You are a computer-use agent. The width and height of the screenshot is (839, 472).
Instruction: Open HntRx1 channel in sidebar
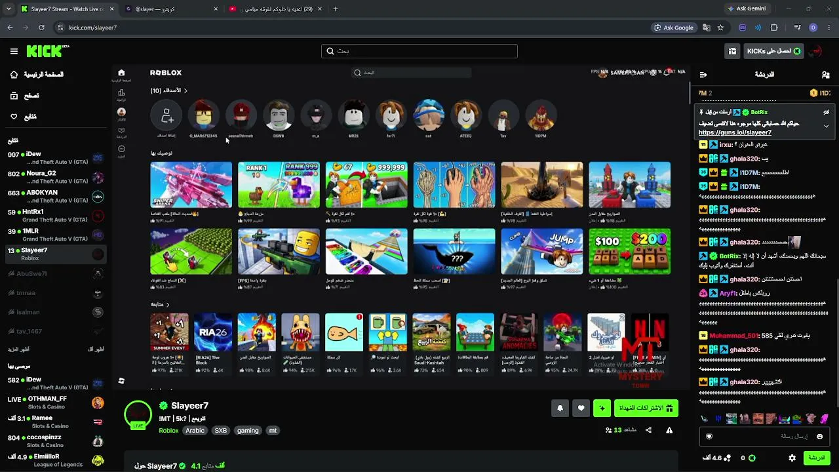point(56,216)
